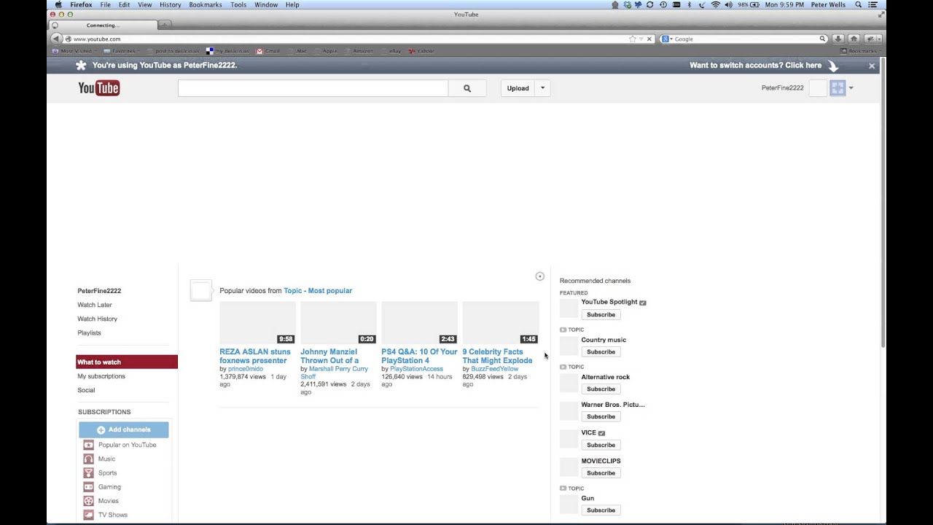Open the '9 Celebrity Facts That Might Explode' title
The width and height of the screenshot is (933, 525).
pyautogui.click(x=497, y=356)
